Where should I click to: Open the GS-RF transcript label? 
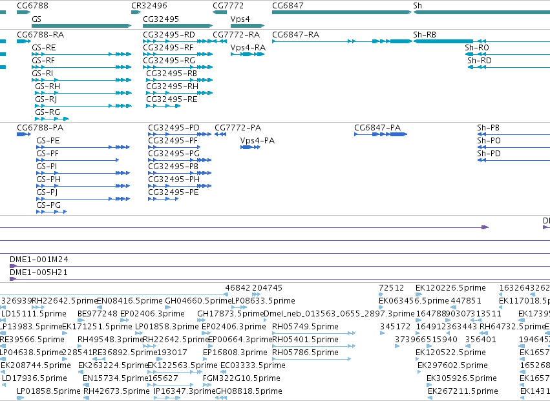pos(43,61)
